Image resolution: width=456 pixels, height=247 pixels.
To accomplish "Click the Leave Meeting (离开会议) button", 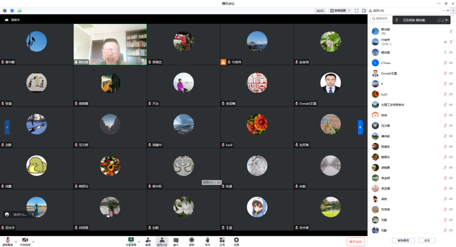I will click(x=355, y=242).
